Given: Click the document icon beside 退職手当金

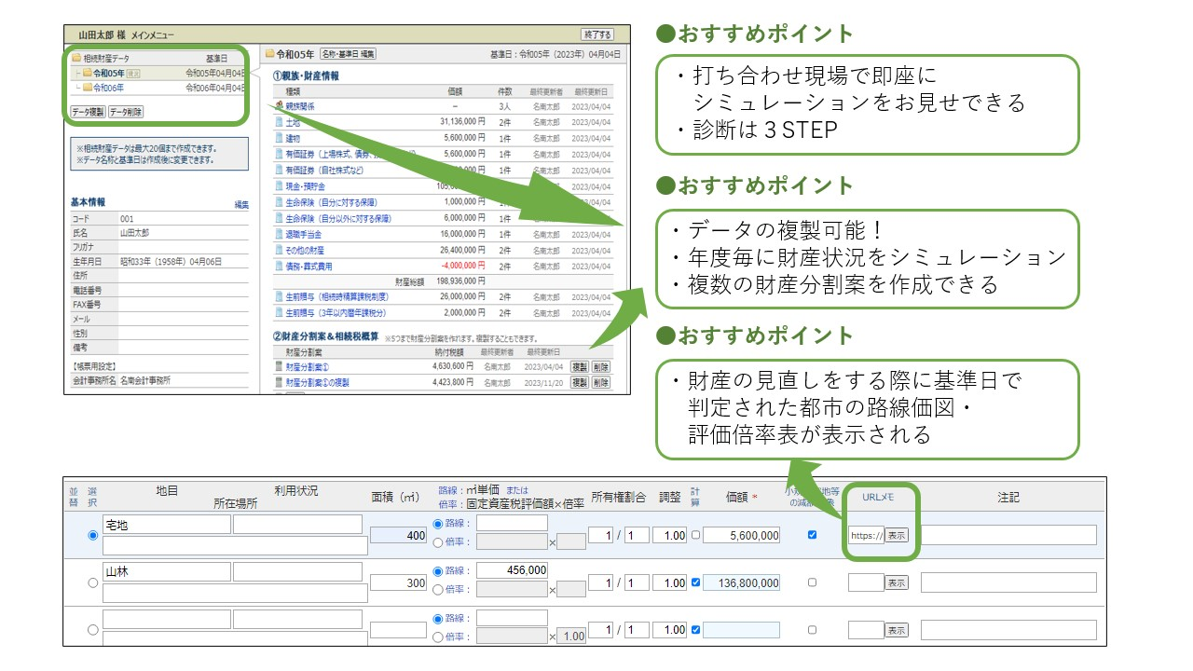Looking at the screenshot, I should pos(279,234).
